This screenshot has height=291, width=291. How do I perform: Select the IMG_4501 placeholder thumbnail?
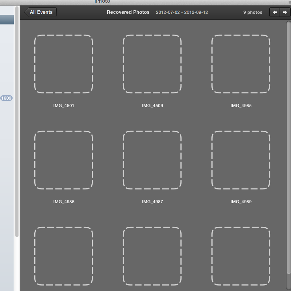[63, 64]
